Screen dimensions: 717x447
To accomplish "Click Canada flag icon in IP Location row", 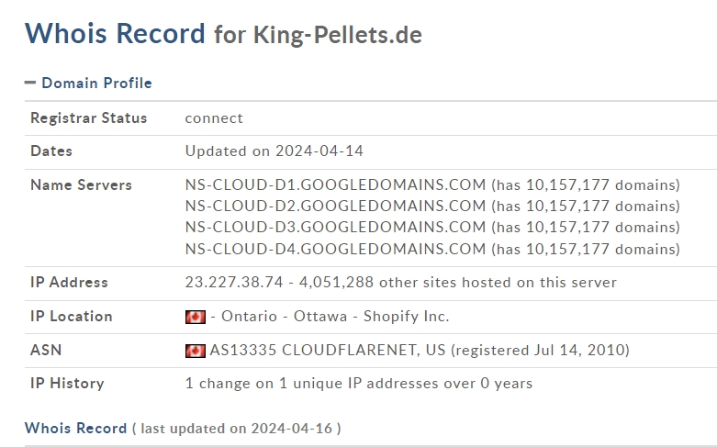I will tap(196, 317).
